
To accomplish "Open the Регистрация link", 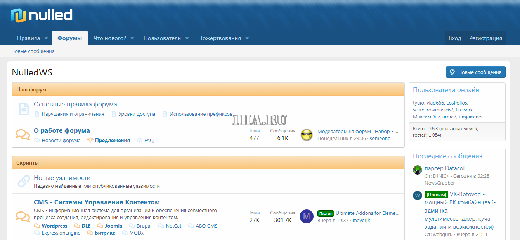I will click(485, 38).
